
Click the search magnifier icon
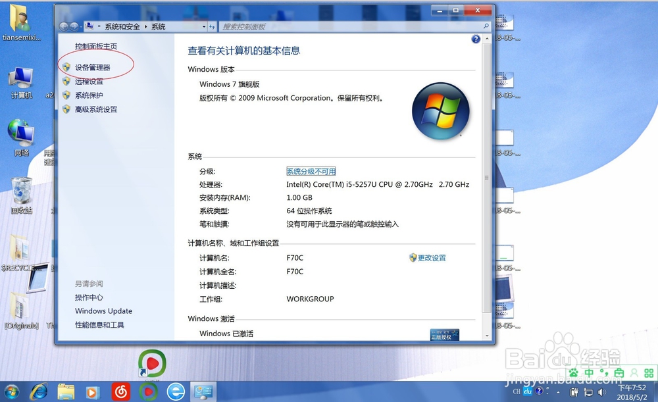click(486, 26)
